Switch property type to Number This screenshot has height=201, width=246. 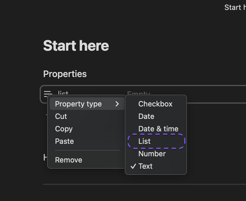coord(152,154)
